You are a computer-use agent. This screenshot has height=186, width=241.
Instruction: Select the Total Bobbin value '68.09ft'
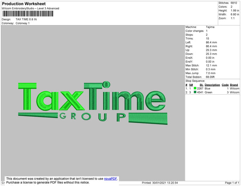point(210,77)
